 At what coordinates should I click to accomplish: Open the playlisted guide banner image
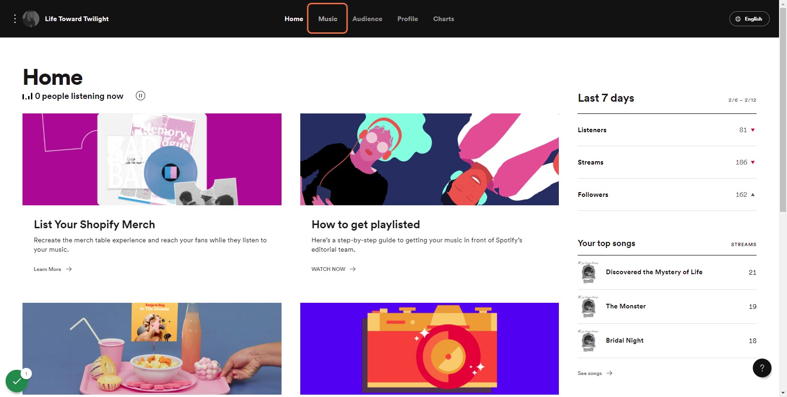pyautogui.click(x=430, y=159)
